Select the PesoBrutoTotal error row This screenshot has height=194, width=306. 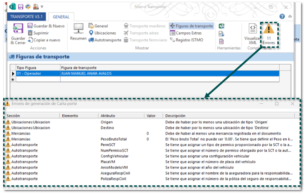pyautogui.click(x=114, y=139)
